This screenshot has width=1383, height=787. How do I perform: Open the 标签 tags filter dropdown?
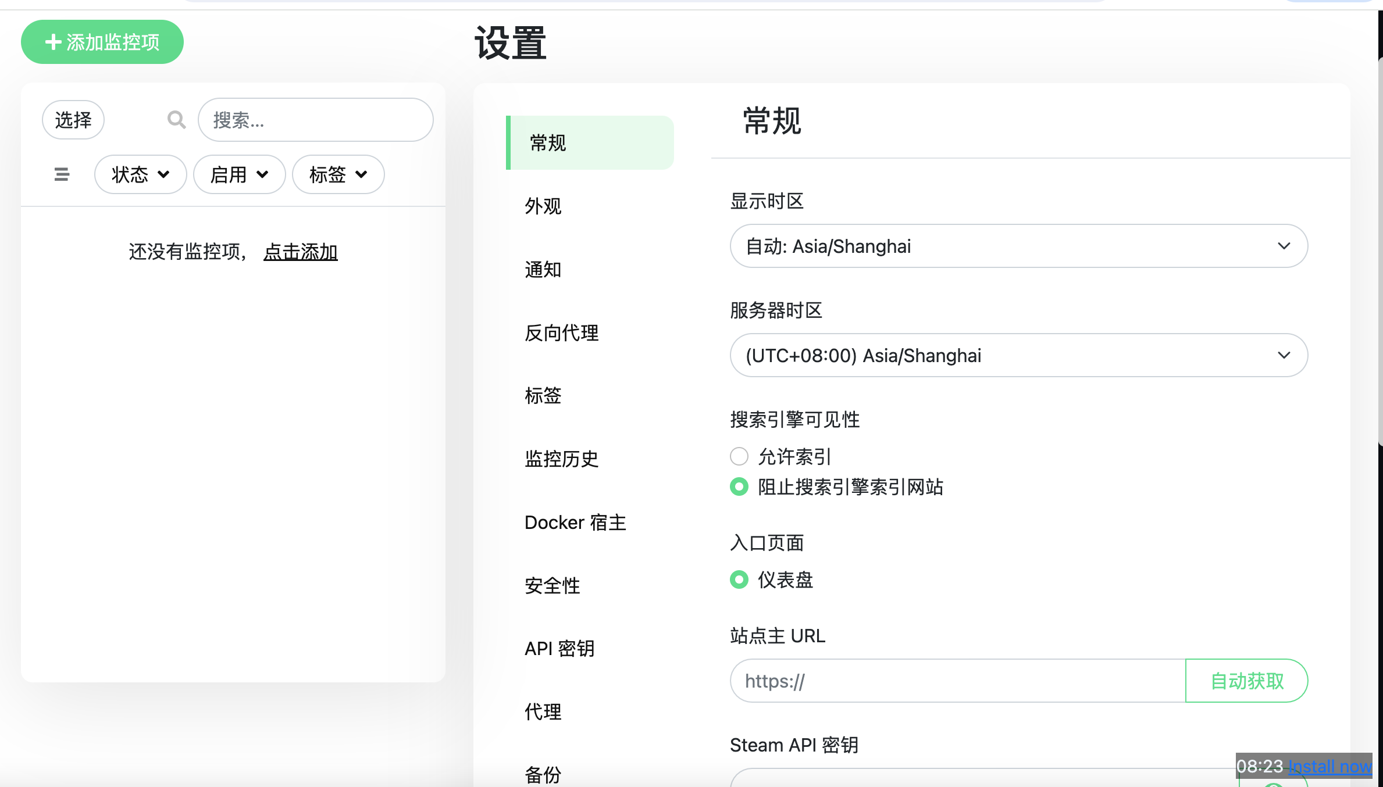click(338, 174)
